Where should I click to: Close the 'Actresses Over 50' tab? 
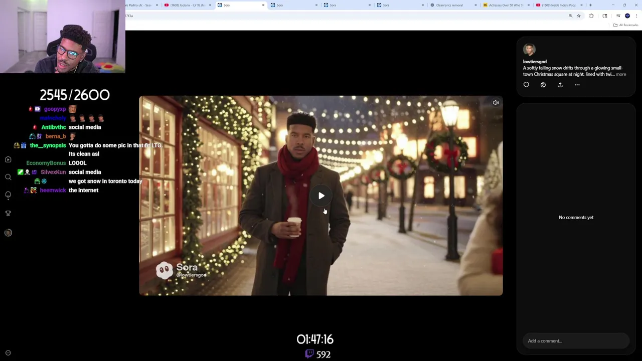click(529, 5)
